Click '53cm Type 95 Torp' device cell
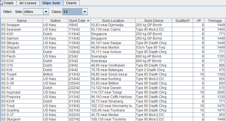 pyautogui.click(x=154, y=47)
